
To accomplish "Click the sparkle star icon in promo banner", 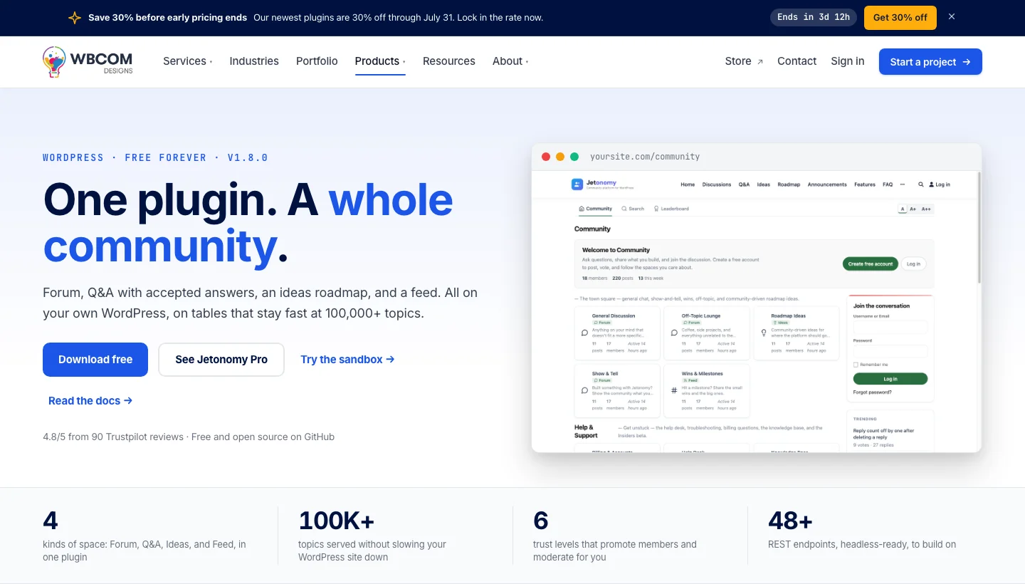I will 75,18.
